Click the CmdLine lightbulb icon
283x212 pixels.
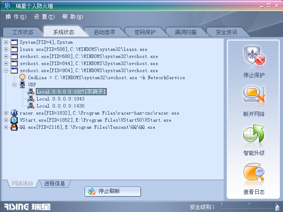[x=23, y=77]
